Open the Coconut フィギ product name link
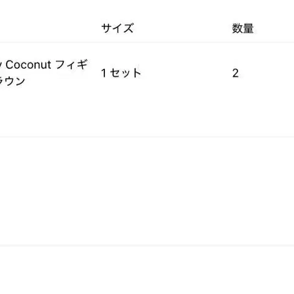 [44, 72]
